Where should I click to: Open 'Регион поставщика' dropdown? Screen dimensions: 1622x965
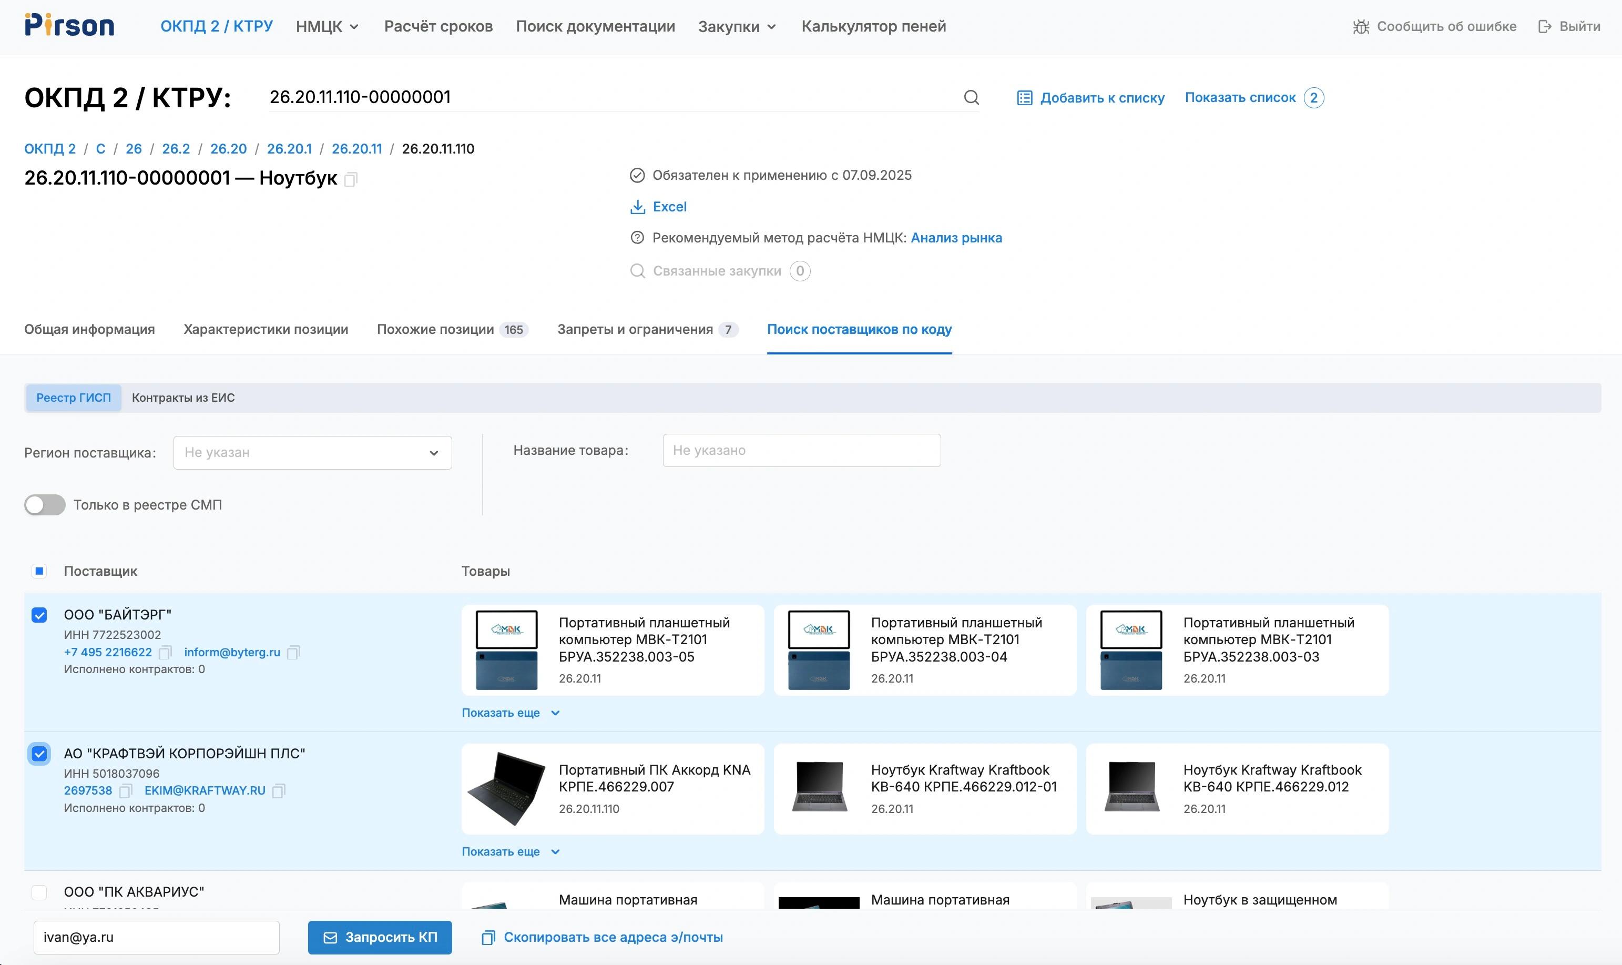point(312,453)
